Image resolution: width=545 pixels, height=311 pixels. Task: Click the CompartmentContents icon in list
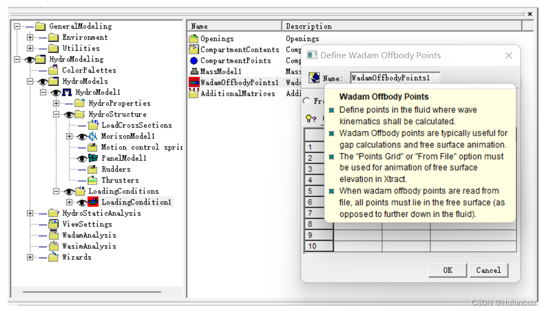[x=194, y=49]
